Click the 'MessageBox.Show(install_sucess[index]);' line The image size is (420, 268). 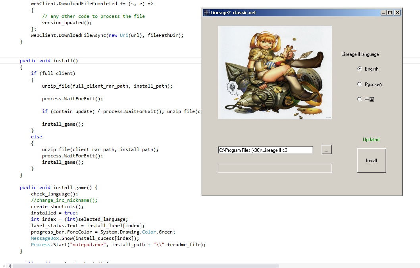pos(85,238)
